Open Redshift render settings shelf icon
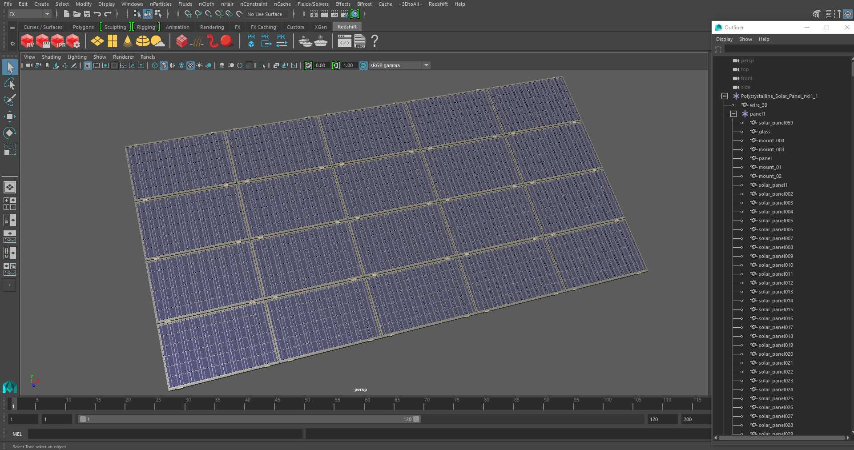Image resolution: width=854 pixels, height=450 pixels. tap(73, 41)
